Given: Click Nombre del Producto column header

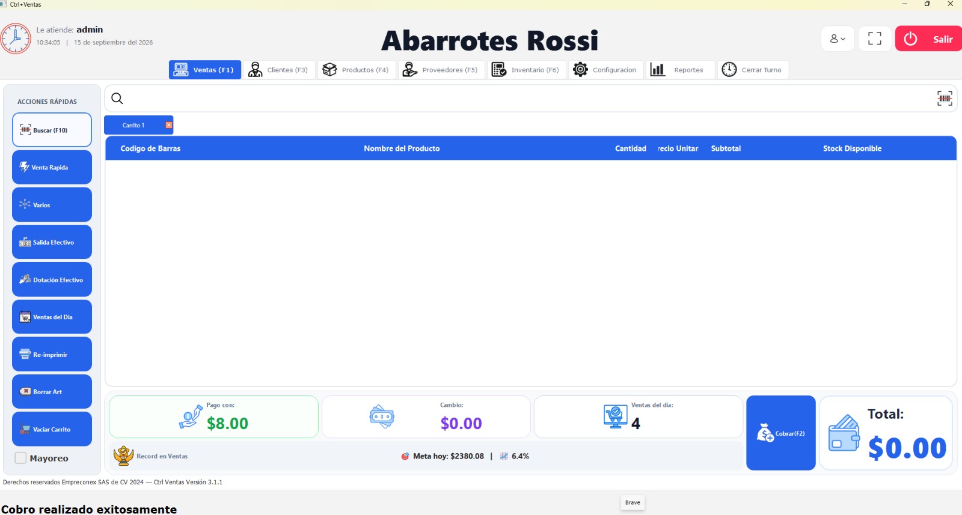Looking at the screenshot, I should pos(402,148).
